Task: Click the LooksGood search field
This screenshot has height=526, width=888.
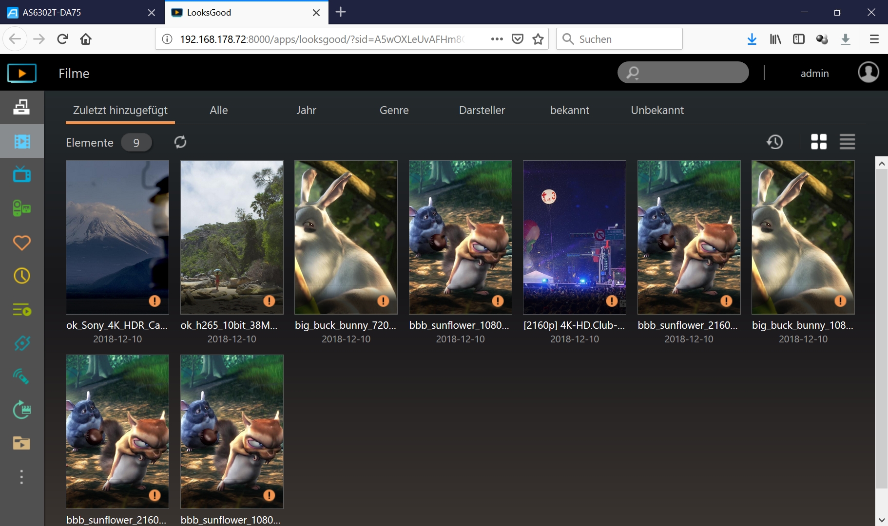Action: pos(683,73)
